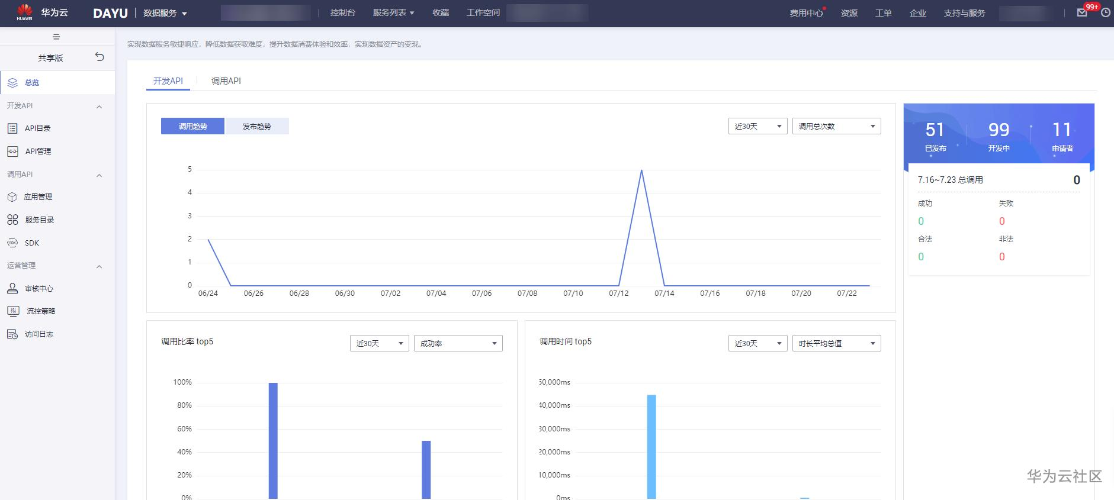Click the tallest bar in 调用比率 top5

point(273,441)
